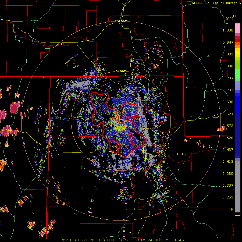
Task: Select the 50 NMI range ring label
Action: pyautogui.click(x=121, y=71)
